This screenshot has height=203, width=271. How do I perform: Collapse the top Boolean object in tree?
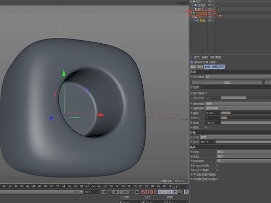[x=191, y=2]
